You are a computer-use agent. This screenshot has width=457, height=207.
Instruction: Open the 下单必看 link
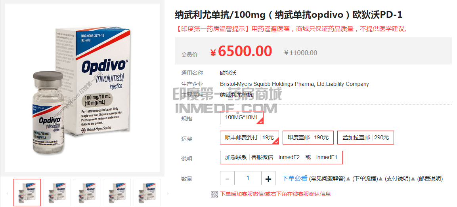click(294, 179)
